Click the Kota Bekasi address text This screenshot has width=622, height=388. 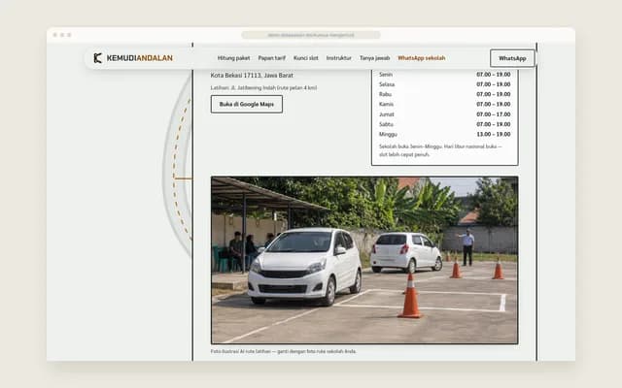pyautogui.click(x=252, y=76)
